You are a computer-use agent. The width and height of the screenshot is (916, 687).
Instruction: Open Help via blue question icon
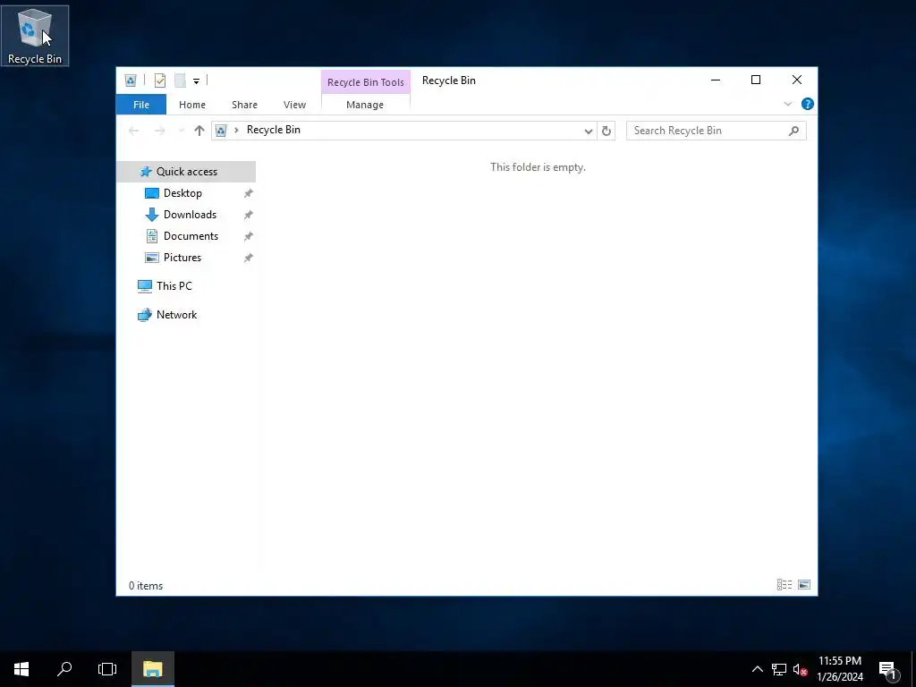click(808, 104)
